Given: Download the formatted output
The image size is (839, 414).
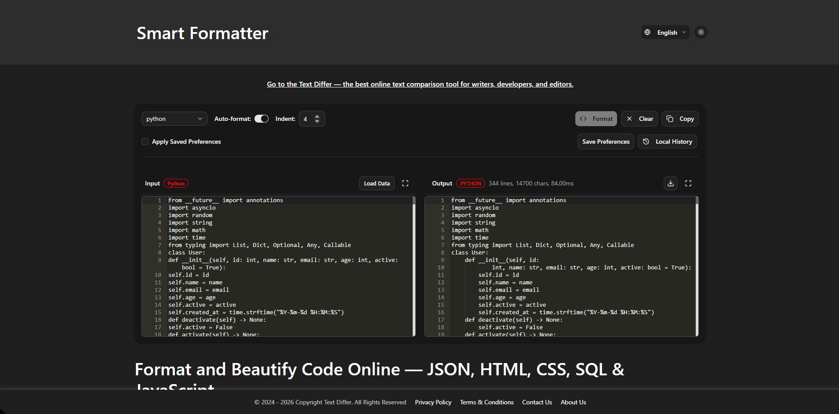Looking at the screenshot, I should (x=671, y=183).
